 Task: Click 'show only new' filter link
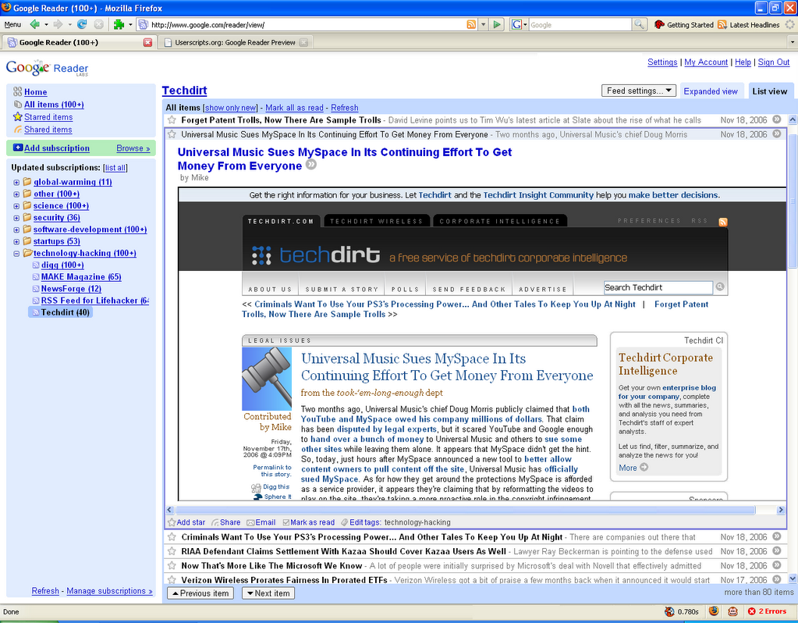pyautogui.click(x=231, y=108)
